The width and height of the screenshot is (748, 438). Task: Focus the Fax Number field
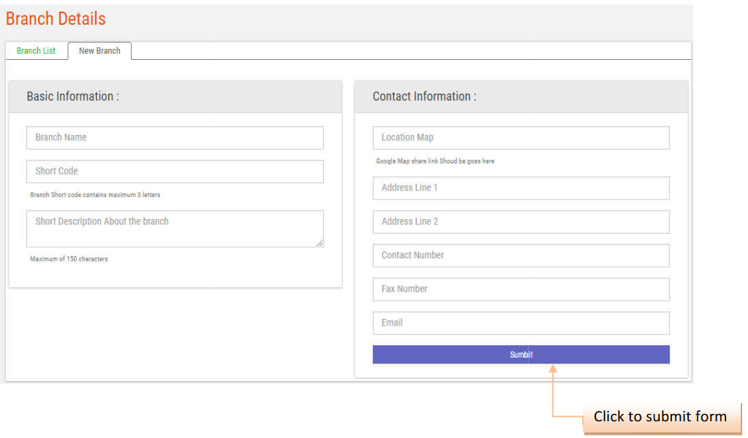(x=521, y=289)
